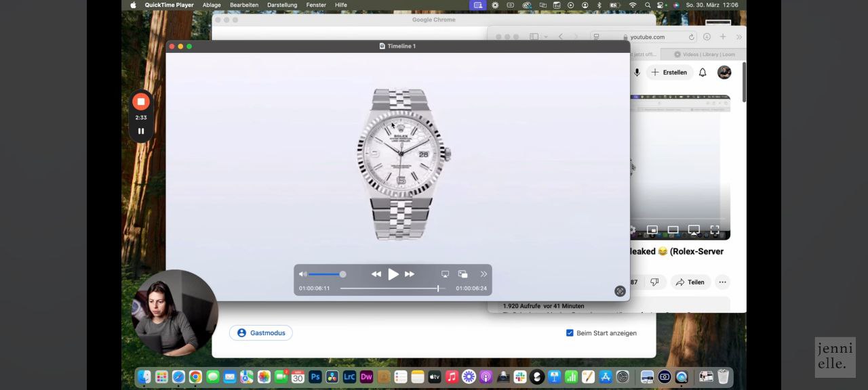Screen dimensions: 868x390
Task: Click the 1.920 Aufrufe vor 41 Minuten text
Action: (x=543, y=306)
